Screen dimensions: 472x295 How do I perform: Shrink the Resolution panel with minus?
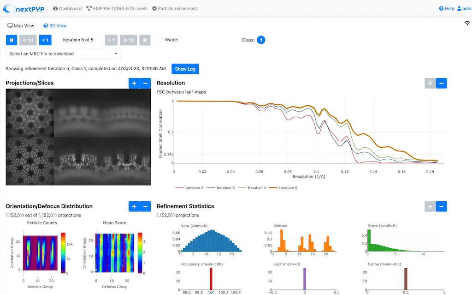[x=441, y=83]
